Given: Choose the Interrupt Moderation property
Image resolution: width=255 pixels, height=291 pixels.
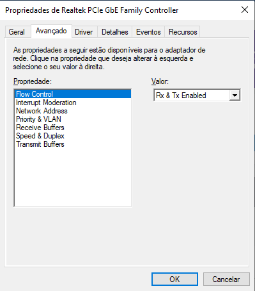Looking at the screenshot, I should point(73,103).
